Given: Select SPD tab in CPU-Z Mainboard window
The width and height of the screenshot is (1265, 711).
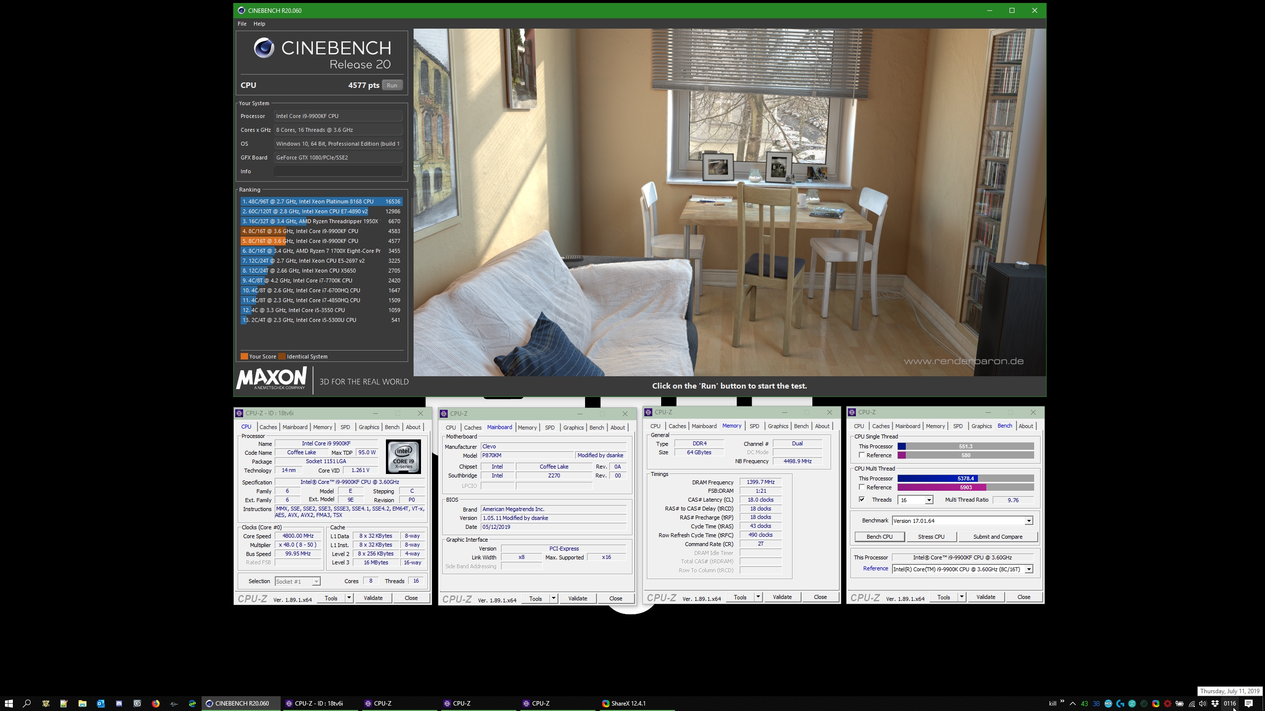Looking at the screenshot, I should pyautogui.click(x=550, y=428).
